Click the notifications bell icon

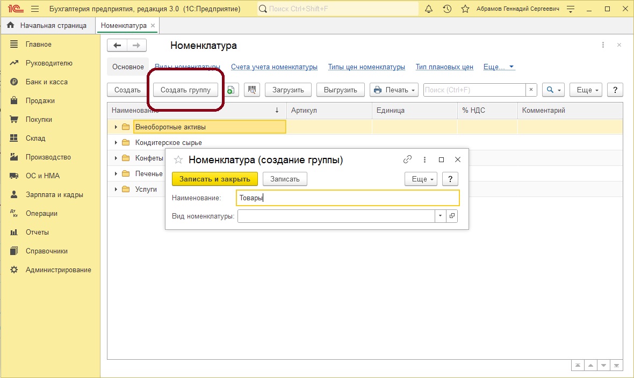tap(429, 9)
